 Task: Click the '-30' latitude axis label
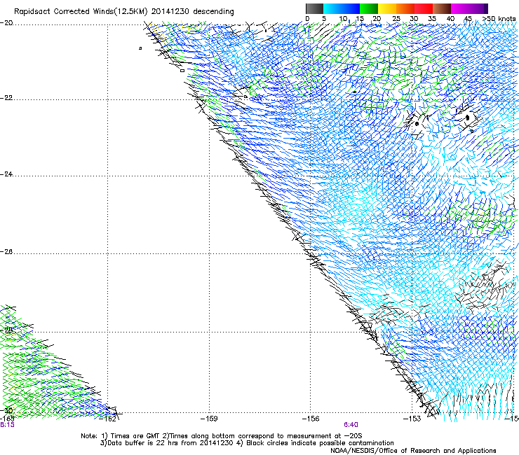click(6, 411)
